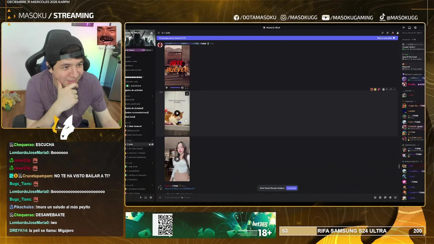Collapse the category above CLIPS channel
The image size is (434, 244).
pyautogui.click(x=130, y=140)
